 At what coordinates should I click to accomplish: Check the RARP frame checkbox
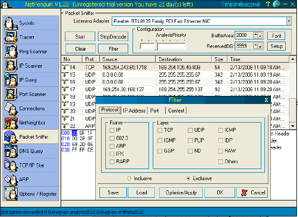pyautogui.click(x=112, y=162)
